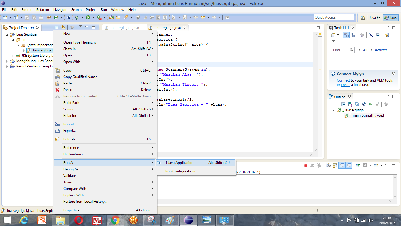Image resolution: width=401 pixels, height=226 pixels.
Task: Click the Back navigation yellow arrow in toolbar
Action: click(203, 17)
